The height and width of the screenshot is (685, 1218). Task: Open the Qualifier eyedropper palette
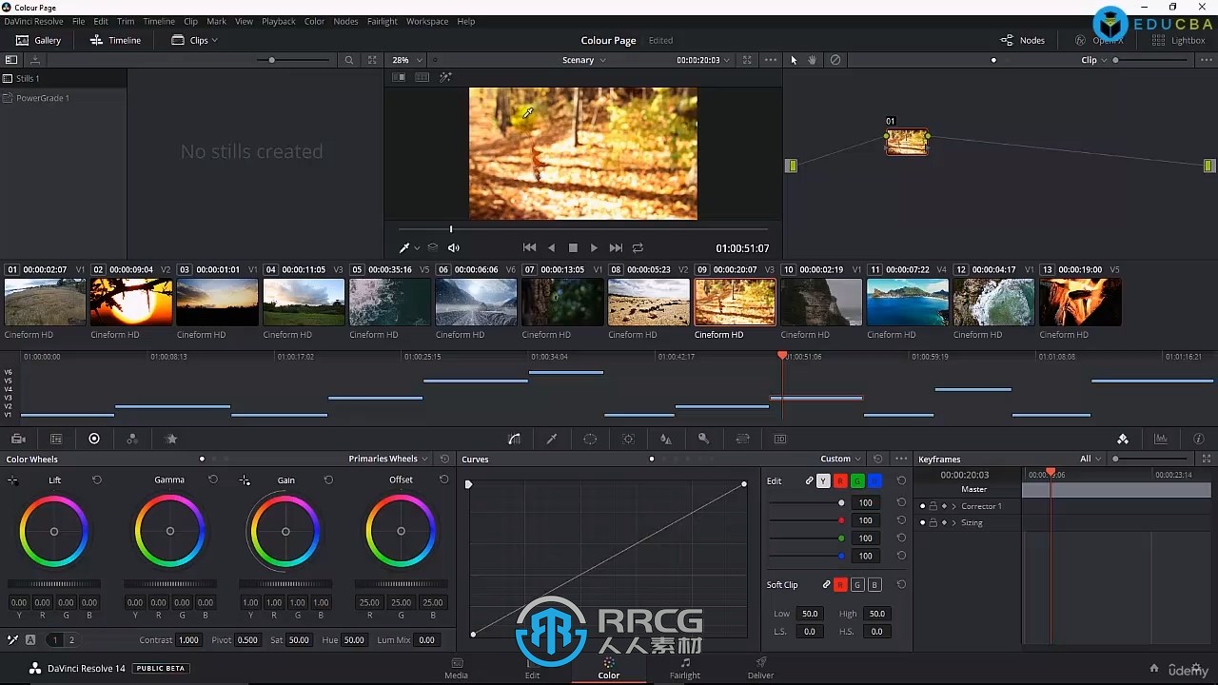551,439
